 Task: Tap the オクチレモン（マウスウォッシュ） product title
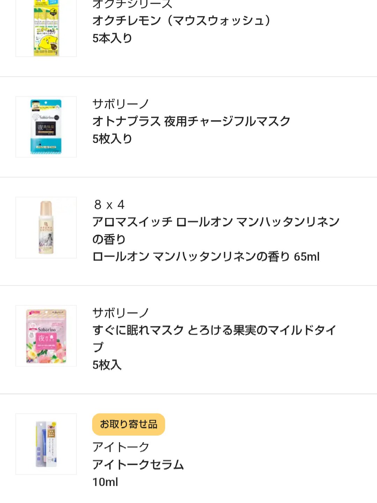[x=182, y=21]
